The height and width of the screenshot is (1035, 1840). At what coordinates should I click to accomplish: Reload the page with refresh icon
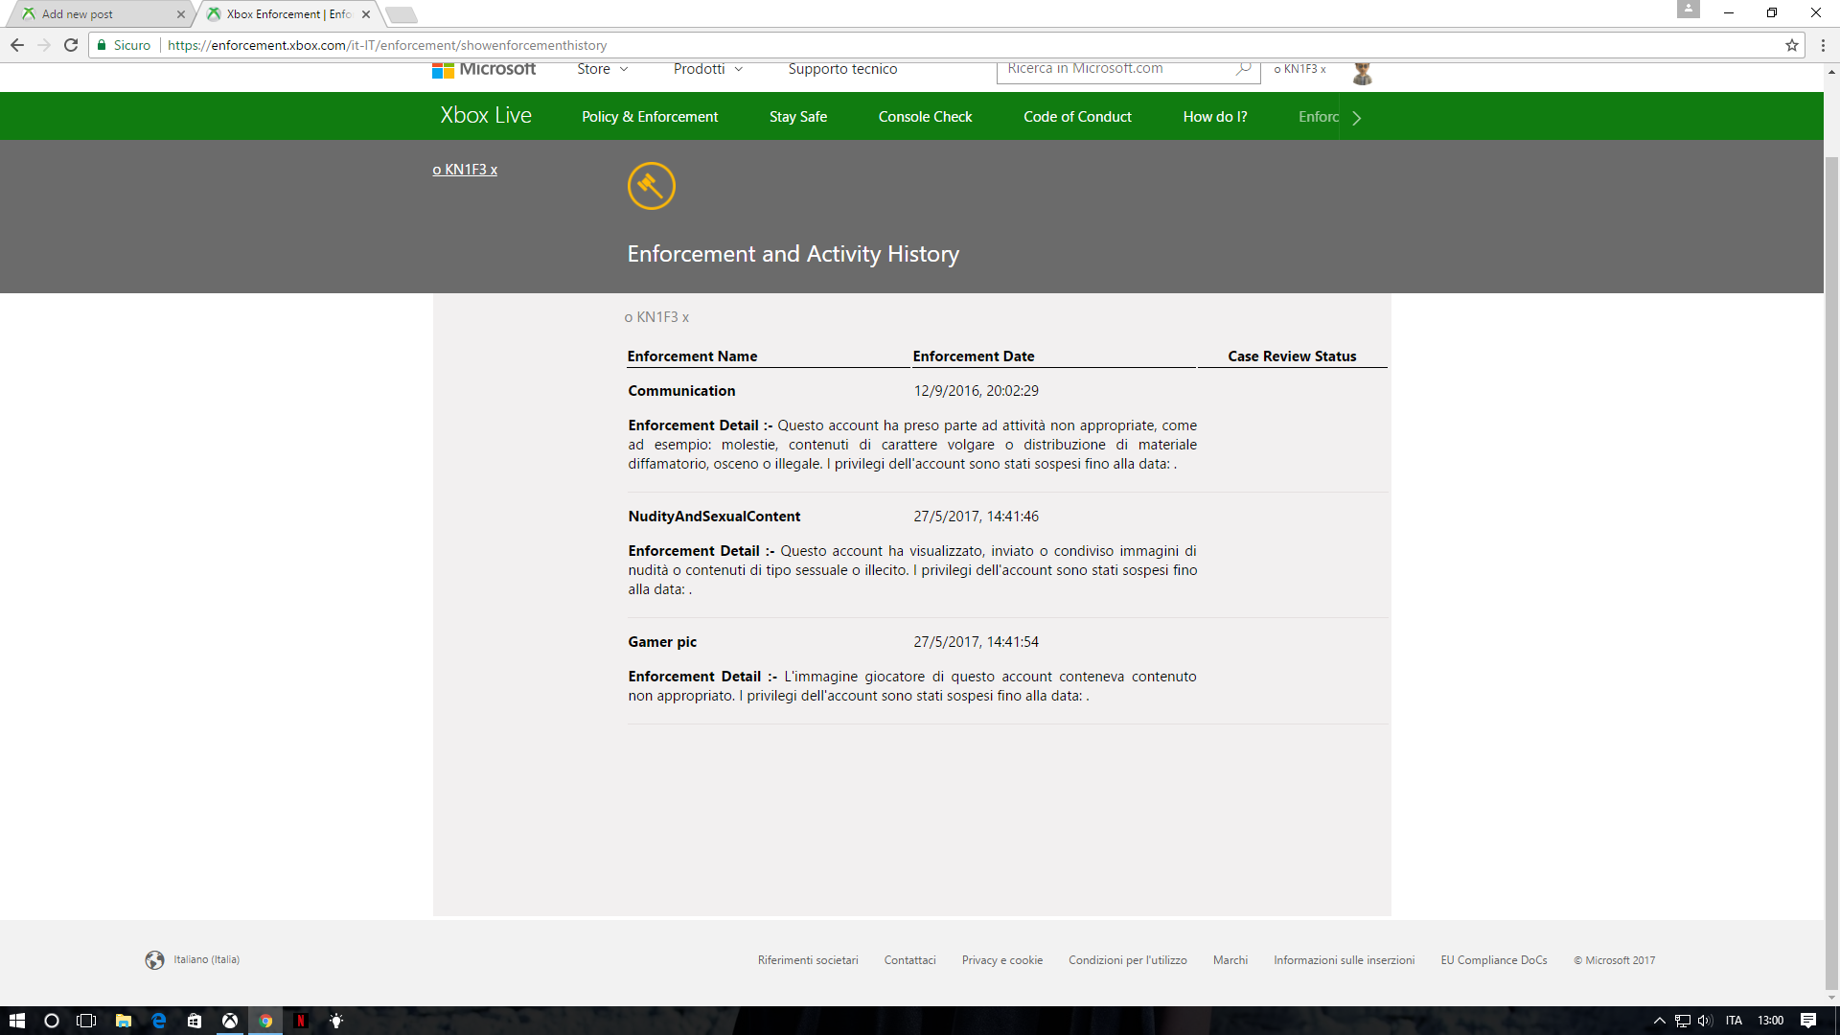point(71,45)
